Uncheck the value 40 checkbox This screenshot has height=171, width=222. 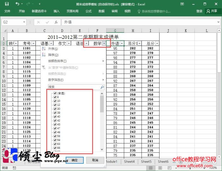click(55, 117)
